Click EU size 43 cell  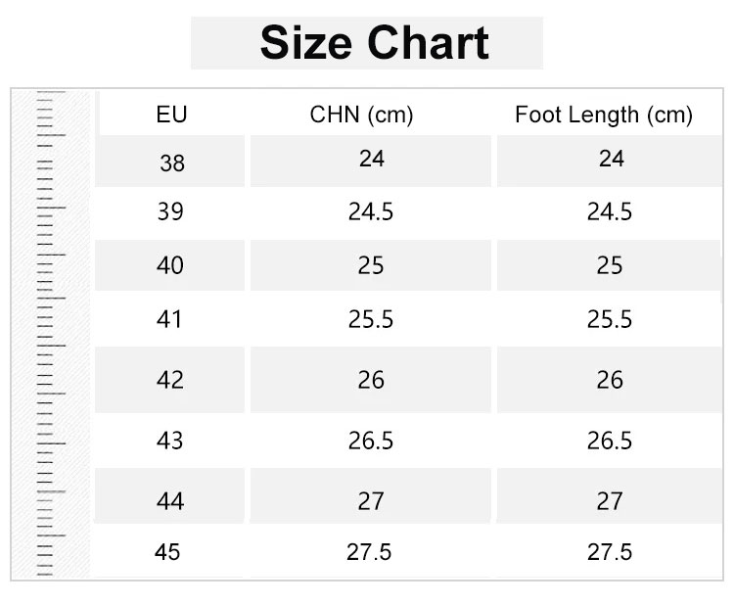pyautogui.click(x=170, y=442)
